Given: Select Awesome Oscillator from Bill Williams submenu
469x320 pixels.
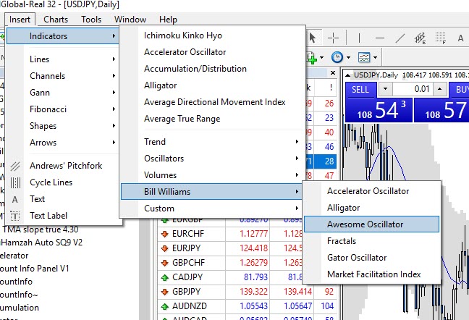Looking at the screenshot, I should tap(372, 224).
